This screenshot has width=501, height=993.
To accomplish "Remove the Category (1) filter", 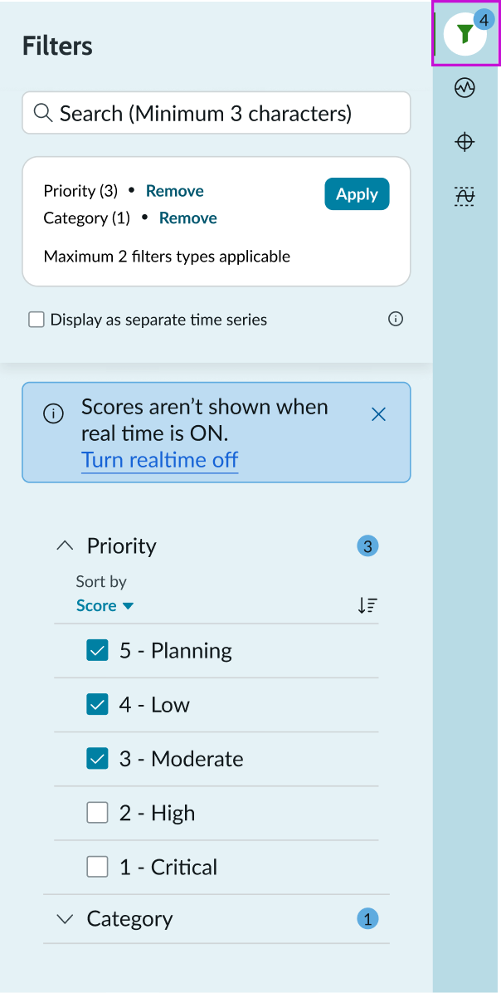I will click(187, 218).
